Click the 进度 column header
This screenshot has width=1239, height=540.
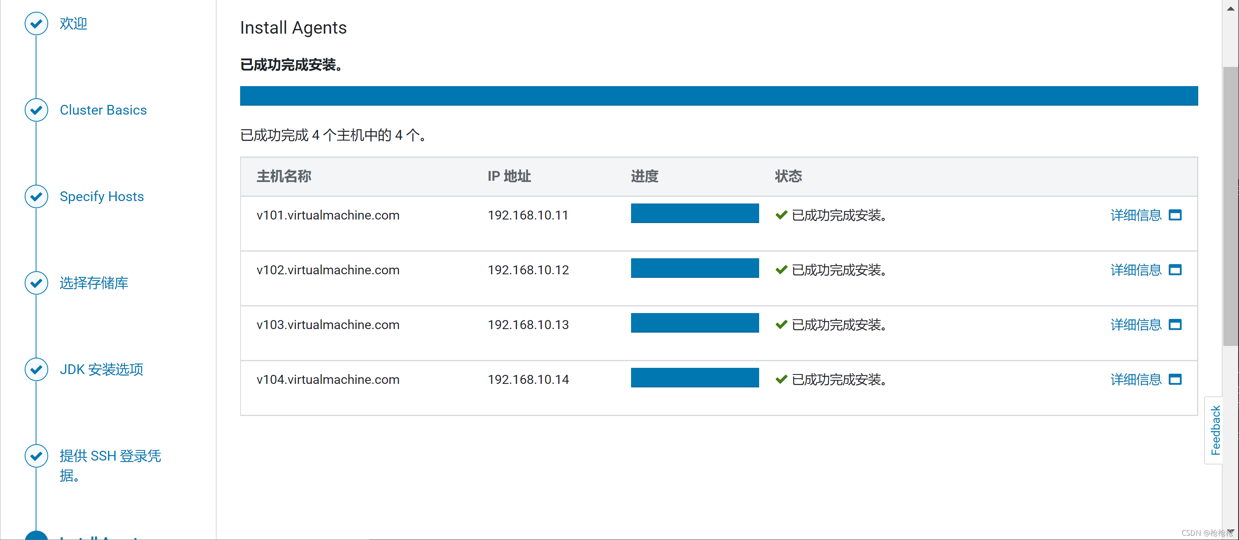coord(644,176)
